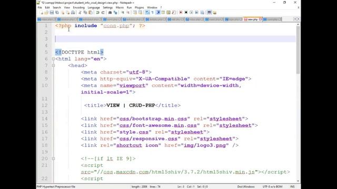Screen dimensions: 337x189
Task: Redo edit via toolbar arrow
Action: tap(103, 13)
